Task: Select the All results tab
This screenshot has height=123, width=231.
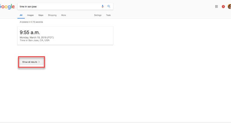Action: (x=21, y=15)
